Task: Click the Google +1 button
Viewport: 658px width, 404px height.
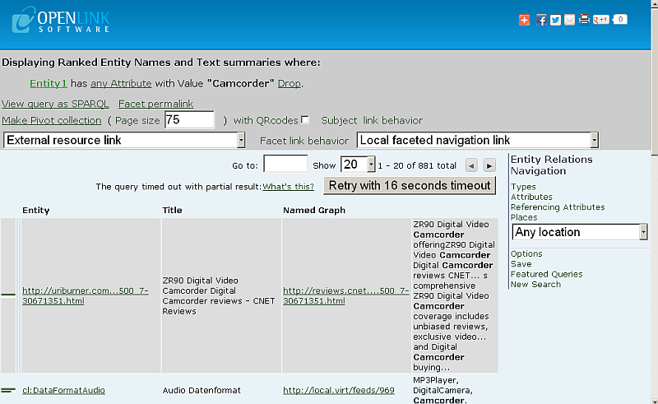Action: pos(600,19)
